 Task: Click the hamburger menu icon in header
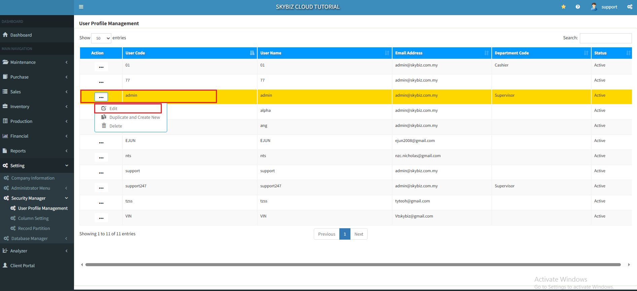(x=81, y=7)
